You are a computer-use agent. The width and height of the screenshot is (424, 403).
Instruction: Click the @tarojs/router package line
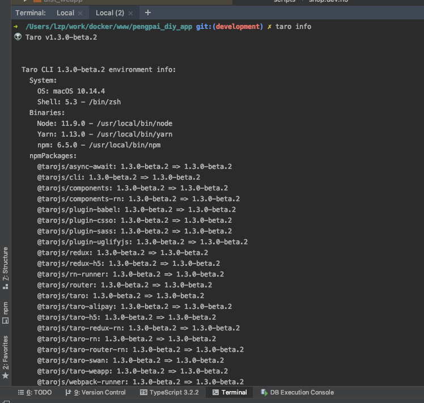[124, 285]
